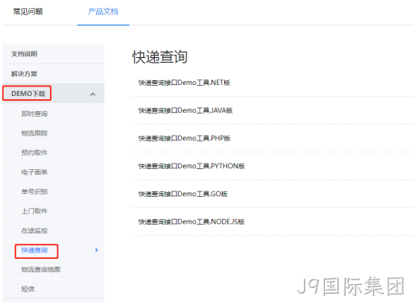The image size is (414, 304).
Task: Select 物流查询地图 in the sidebar
Action: 41,270
